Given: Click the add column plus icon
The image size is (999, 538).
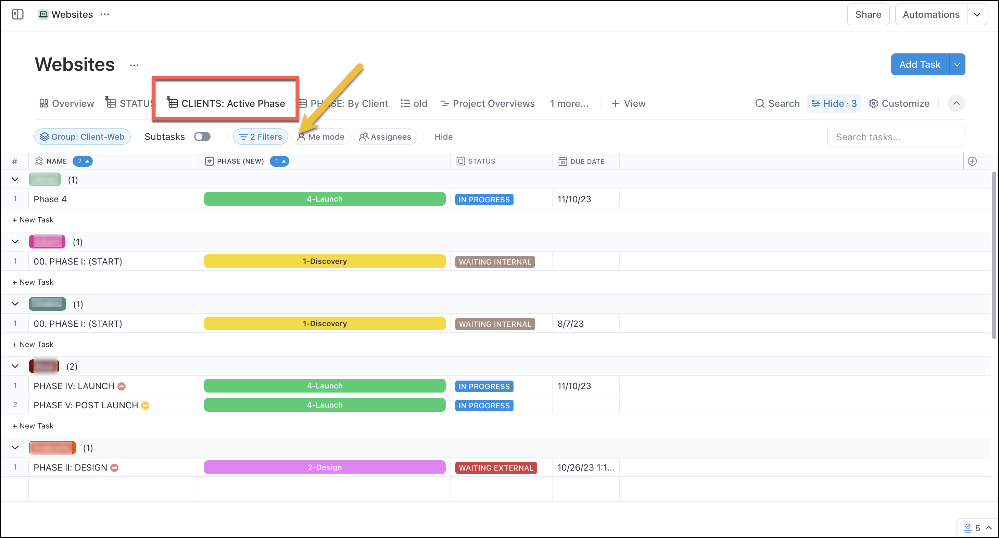Looking at the screenshot, I should coord(972,161).
